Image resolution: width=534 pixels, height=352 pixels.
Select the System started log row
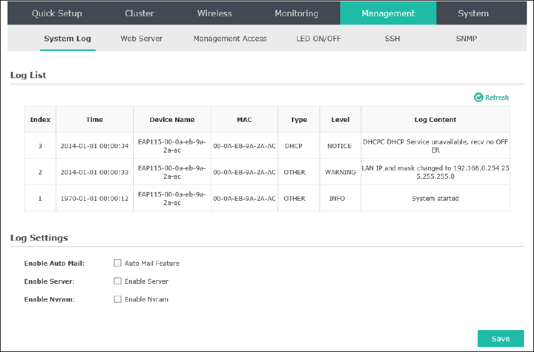click(267, 198)
